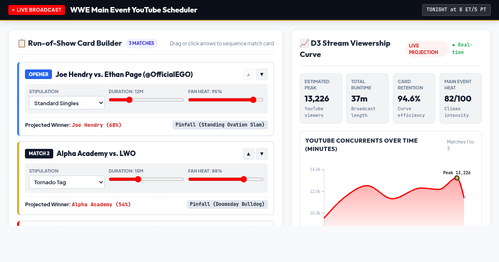Click the disabled up arrow on the opener match

(x=249, y=74)
